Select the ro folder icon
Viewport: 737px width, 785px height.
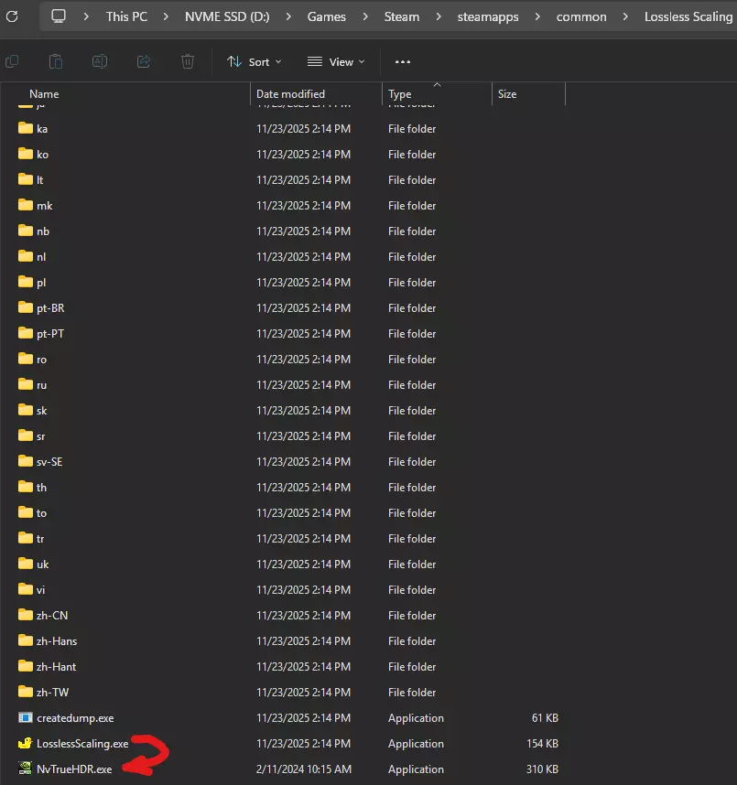pyautogui.click(x=25, y=359)
